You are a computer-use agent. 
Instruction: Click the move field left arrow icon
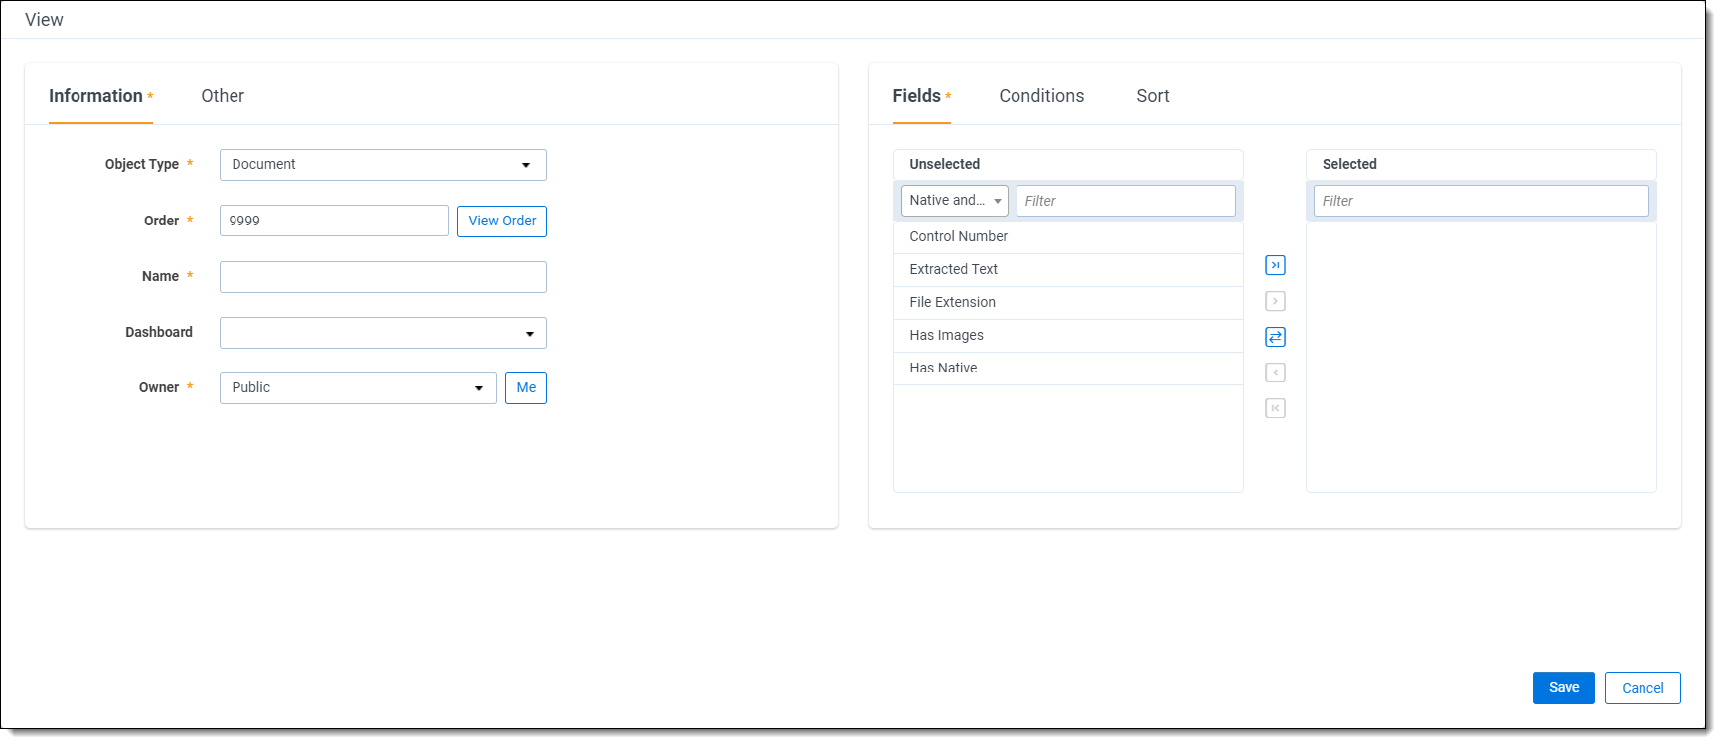(1275, 372)
